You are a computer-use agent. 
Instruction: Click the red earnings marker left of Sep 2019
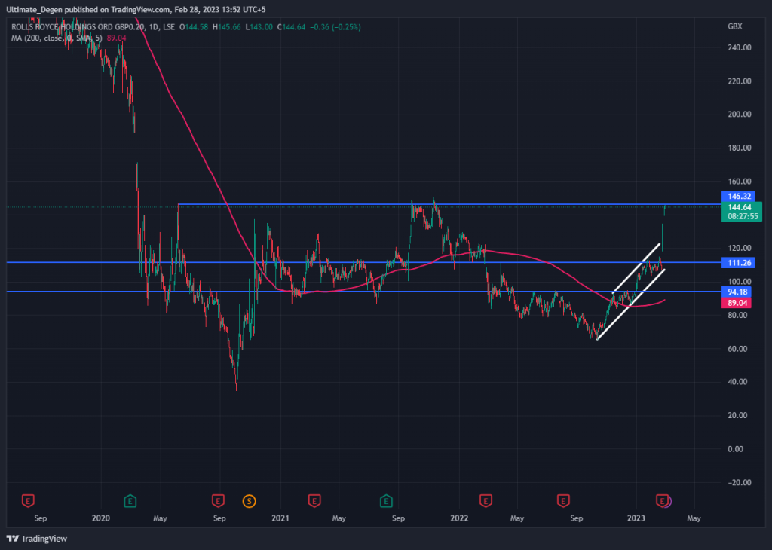coord(28,501)
